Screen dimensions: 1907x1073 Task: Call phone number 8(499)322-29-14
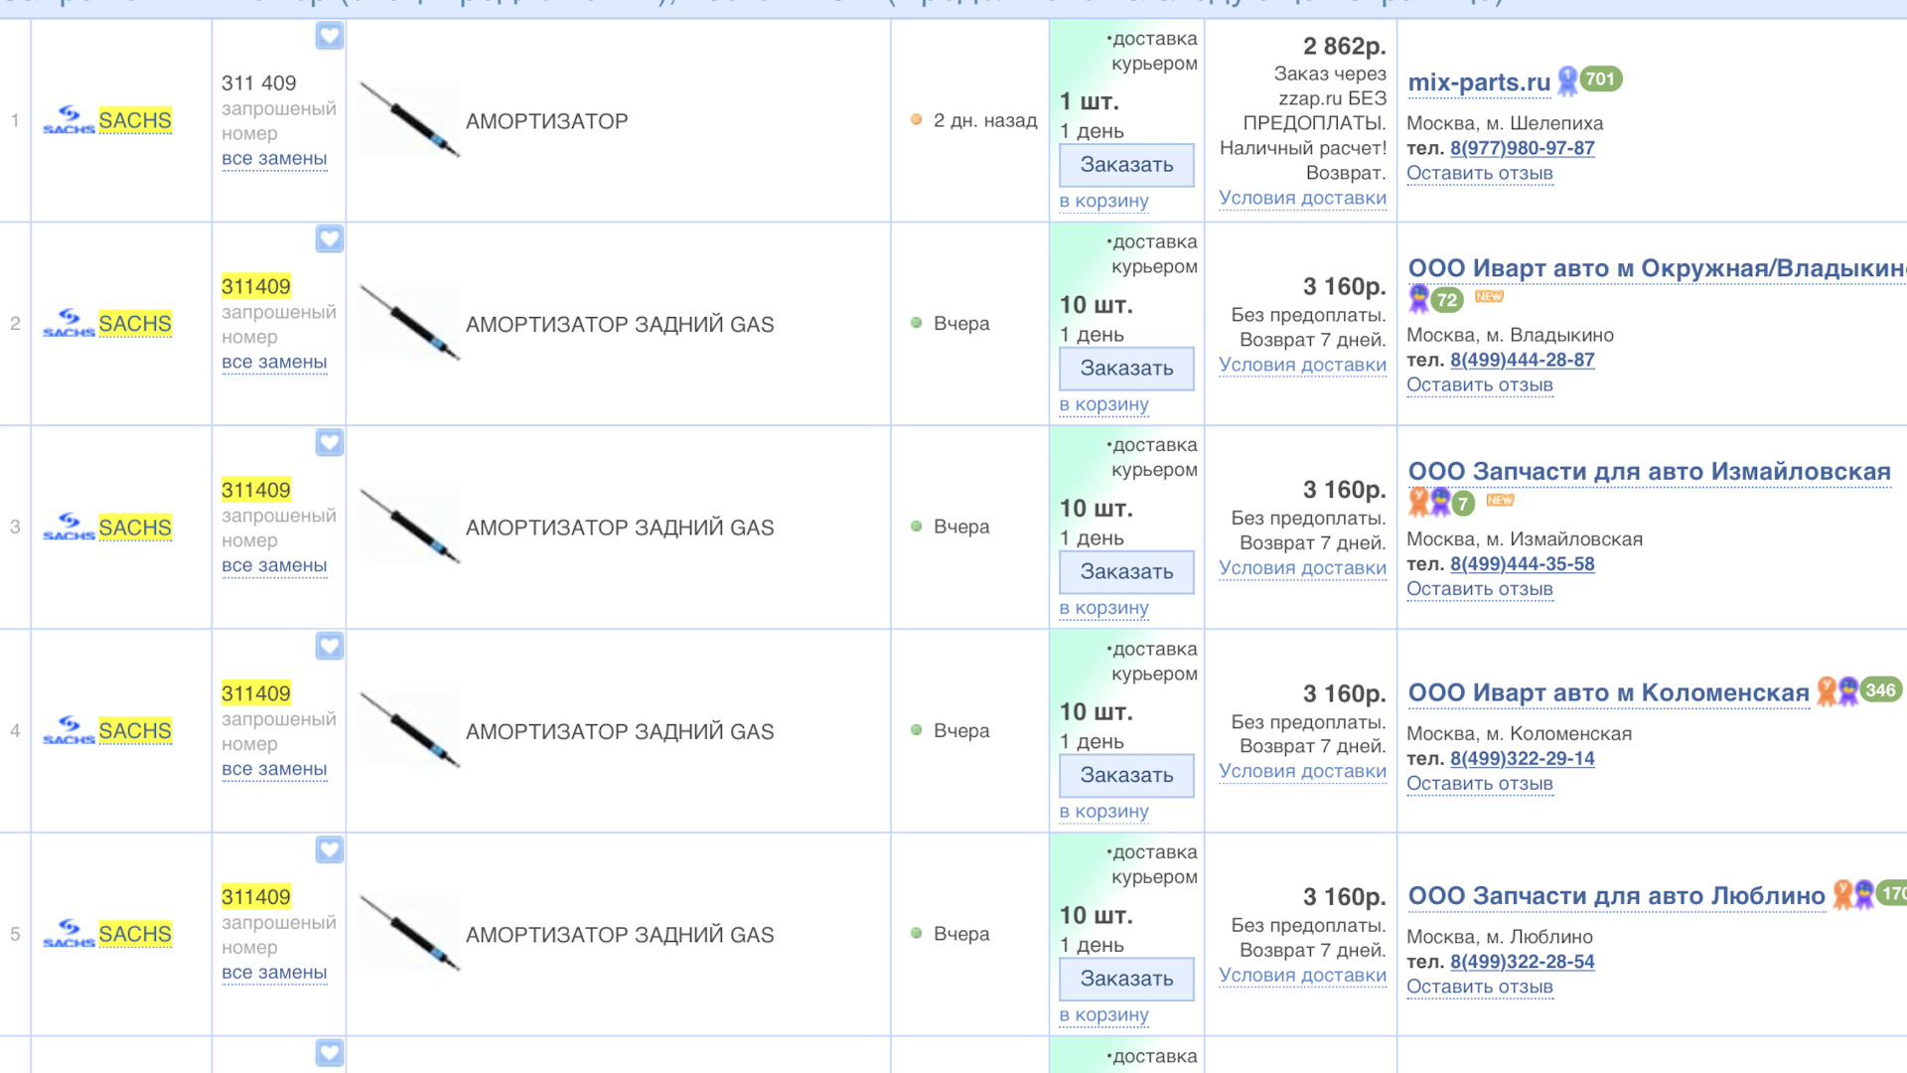(x=1522, y=758)
